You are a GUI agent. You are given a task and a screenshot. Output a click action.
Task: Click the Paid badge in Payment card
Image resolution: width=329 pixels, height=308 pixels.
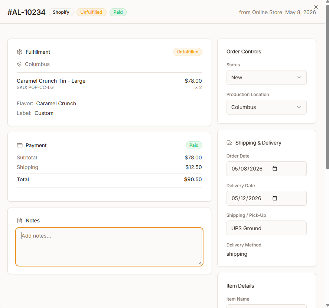tap(194, 145)
